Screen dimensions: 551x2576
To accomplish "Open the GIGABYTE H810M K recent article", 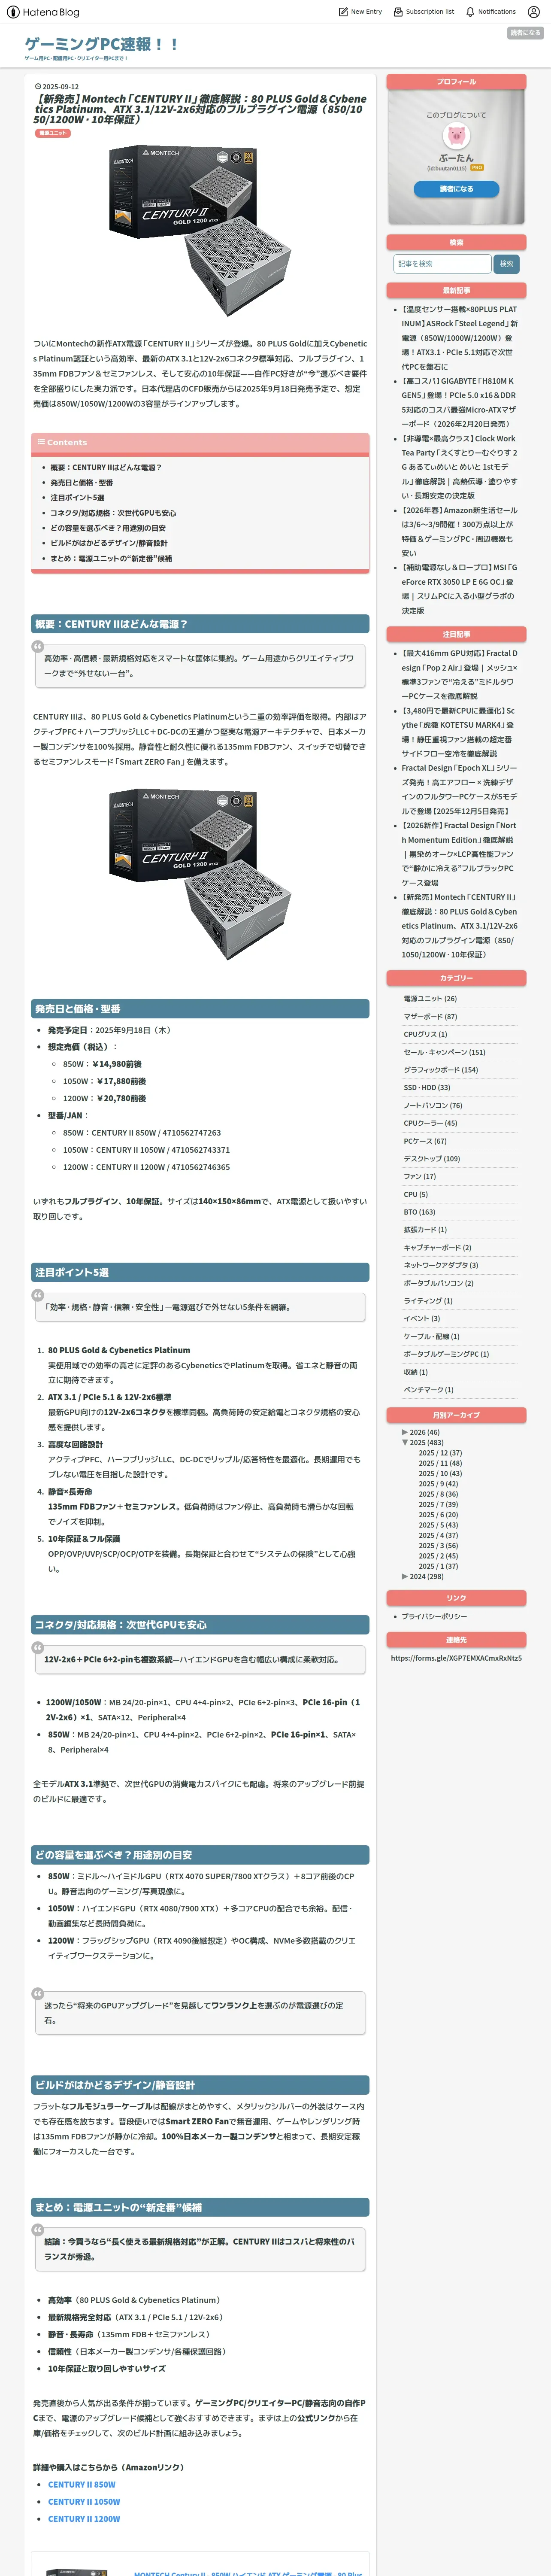I will click(x=459, y=402).
